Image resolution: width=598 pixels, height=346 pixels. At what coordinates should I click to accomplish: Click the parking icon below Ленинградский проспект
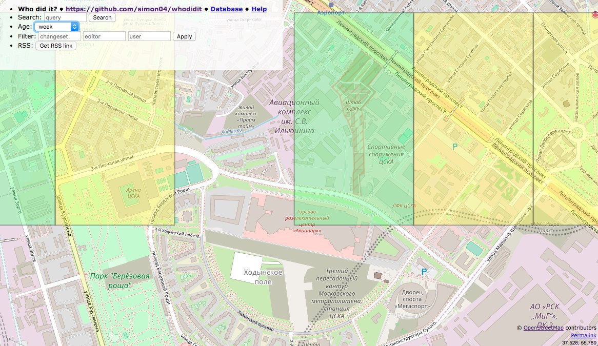tap(454, 147)
